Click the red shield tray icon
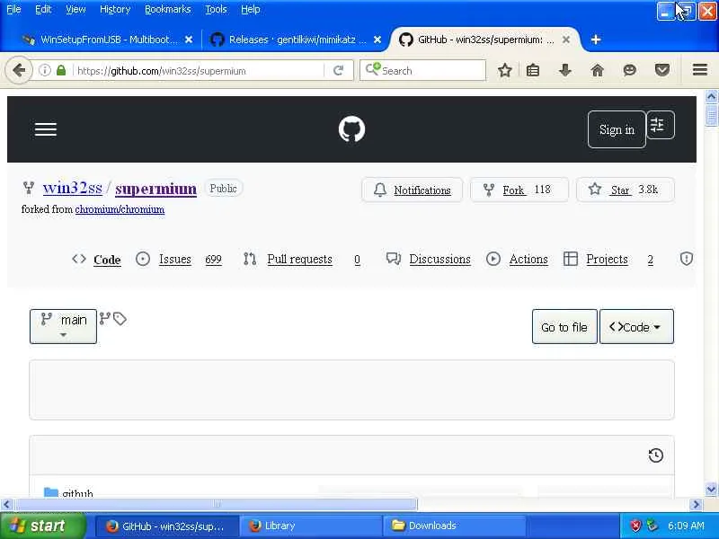This screenshot has height=539, width=719. pyautogui.click(x=636, y=526)
